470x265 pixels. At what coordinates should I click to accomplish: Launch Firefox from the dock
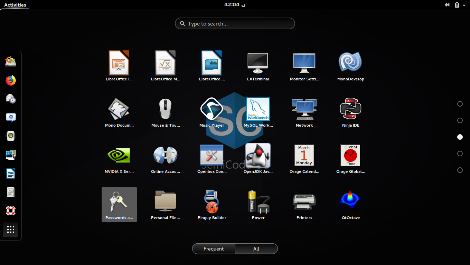[x=11, y=80]
